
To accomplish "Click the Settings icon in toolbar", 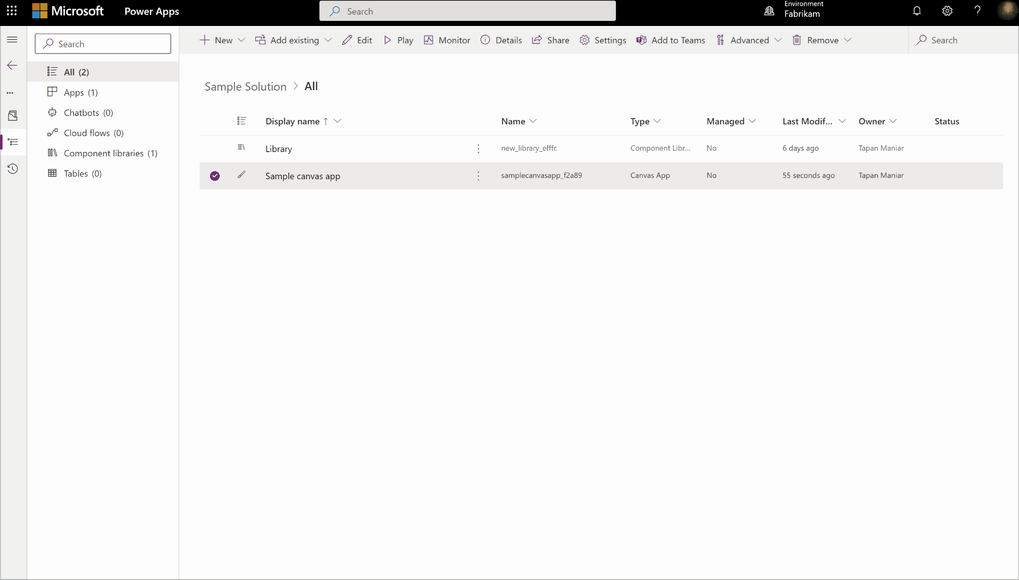I will pyautogui.click(x=584, y=40).
